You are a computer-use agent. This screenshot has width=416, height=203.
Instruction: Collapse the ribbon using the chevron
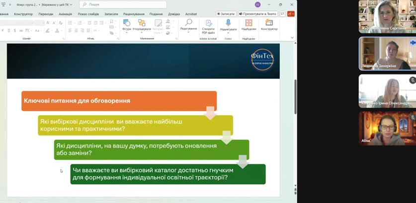pos(292,37)
